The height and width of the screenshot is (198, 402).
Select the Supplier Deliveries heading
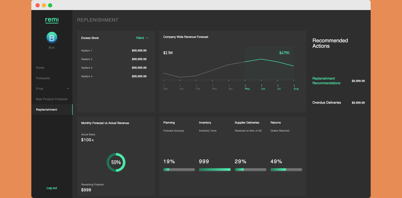tap(247, 123)
